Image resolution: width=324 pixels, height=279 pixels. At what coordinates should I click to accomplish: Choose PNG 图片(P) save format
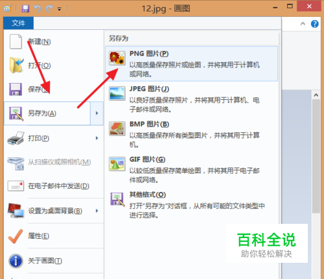click(x=191, y=64)
